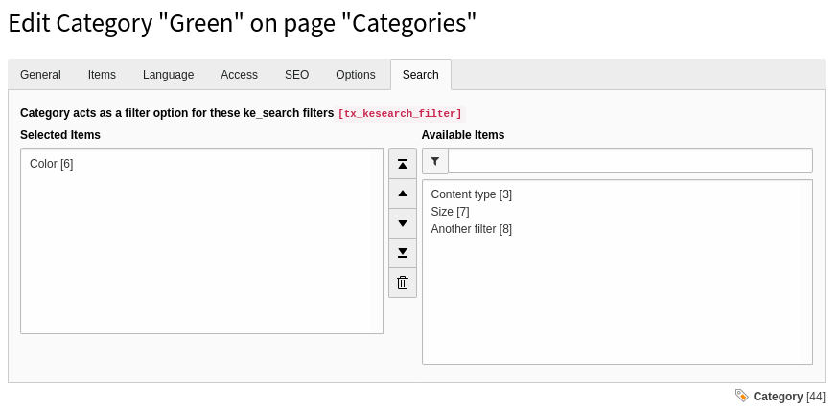Click the Available Items heading
This screenshot has width=838, height=410.
click(463, 135)
